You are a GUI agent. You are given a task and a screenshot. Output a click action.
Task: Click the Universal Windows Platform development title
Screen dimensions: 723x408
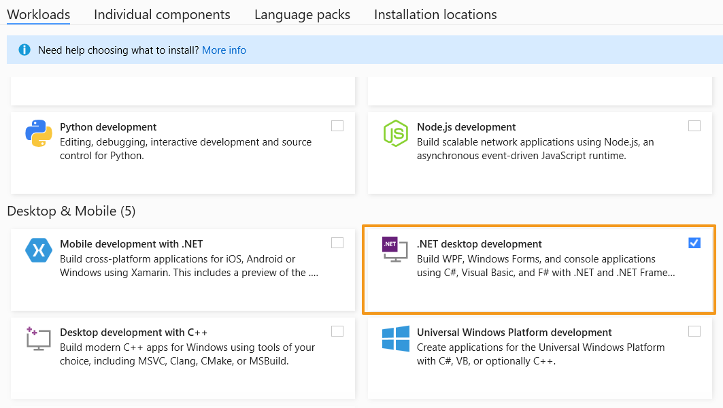pos(514,333)
